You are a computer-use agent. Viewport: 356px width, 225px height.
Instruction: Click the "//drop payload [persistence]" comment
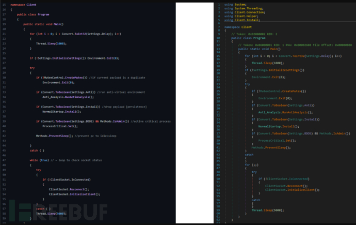(x=124, y=107)
